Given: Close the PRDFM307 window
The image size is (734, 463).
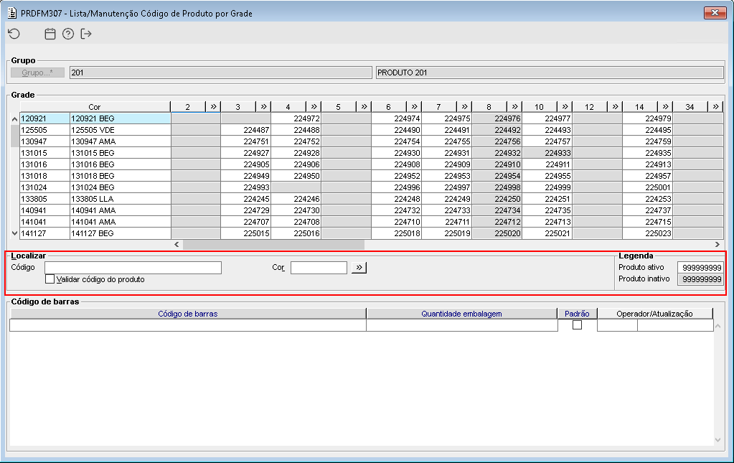Looking at the screenshot, I should [715, 13].
